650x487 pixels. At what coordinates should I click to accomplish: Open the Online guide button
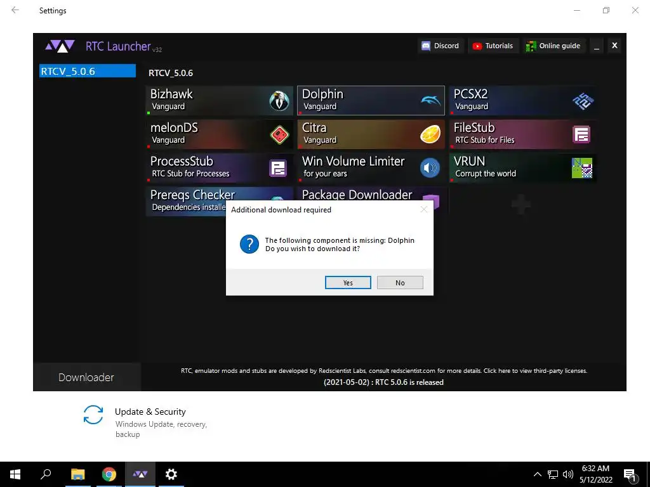pos(554,46)
